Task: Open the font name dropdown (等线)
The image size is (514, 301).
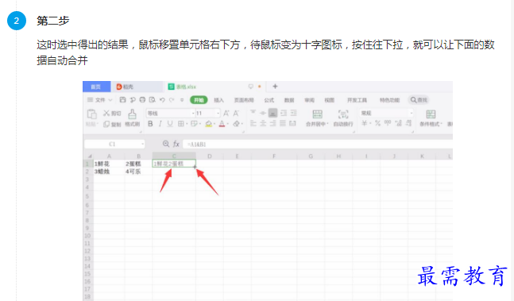Action: click(x=193, y=114)
